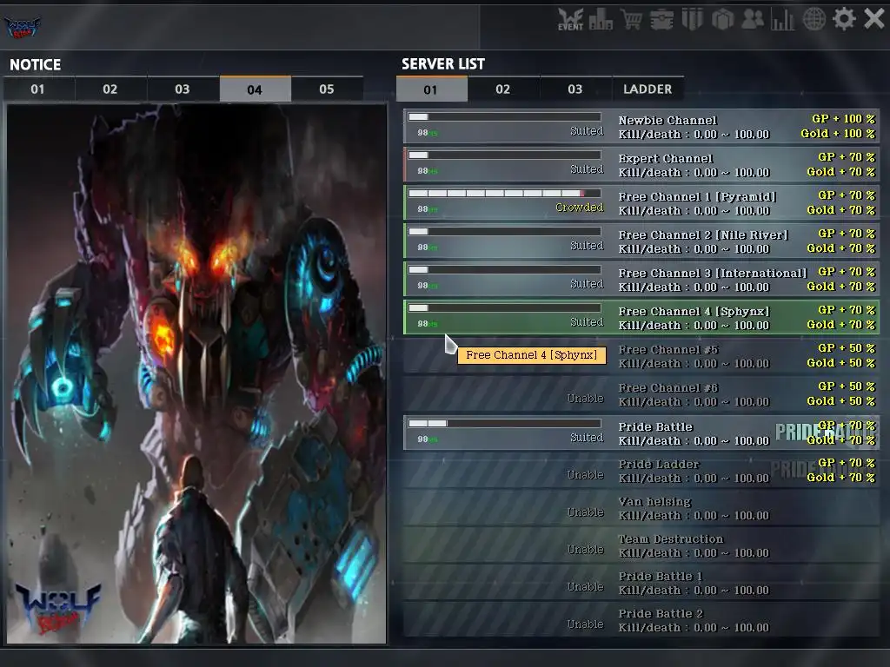Screen dimensions: 890x667
Task: Select the Pride Ladder row
Action: pos(641,470)
